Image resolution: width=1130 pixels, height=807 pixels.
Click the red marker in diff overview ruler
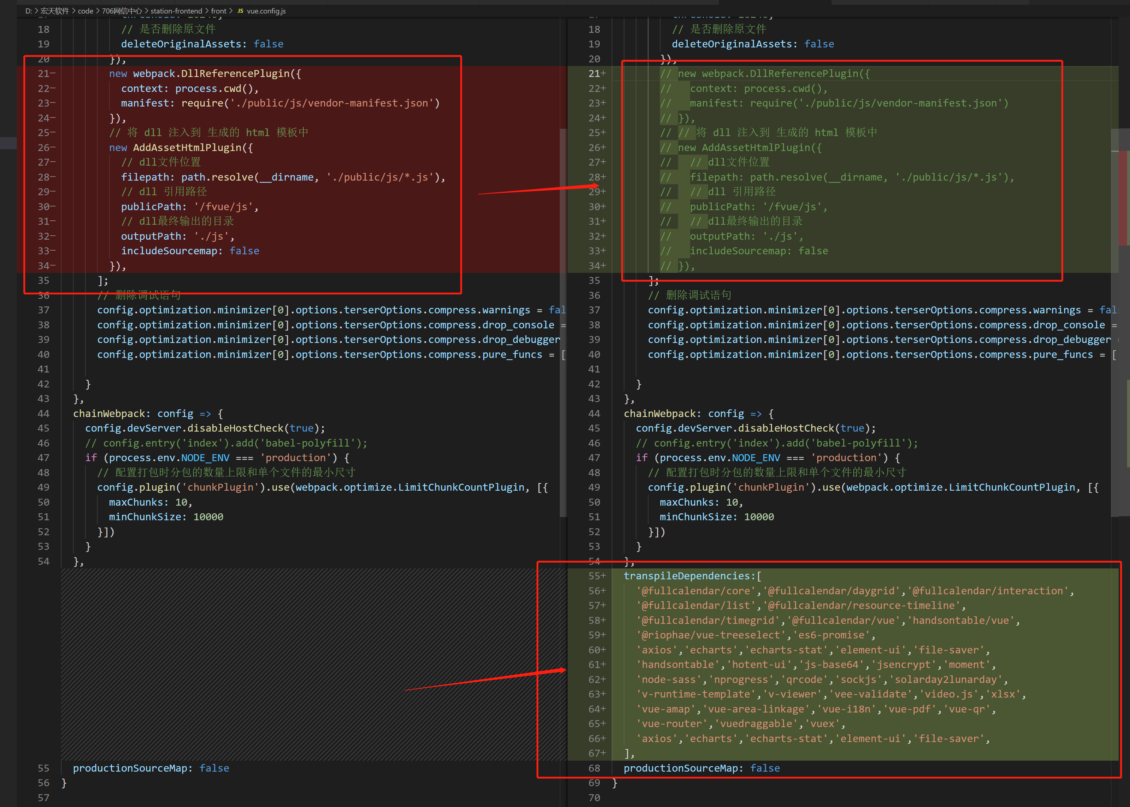(1123, 198)
